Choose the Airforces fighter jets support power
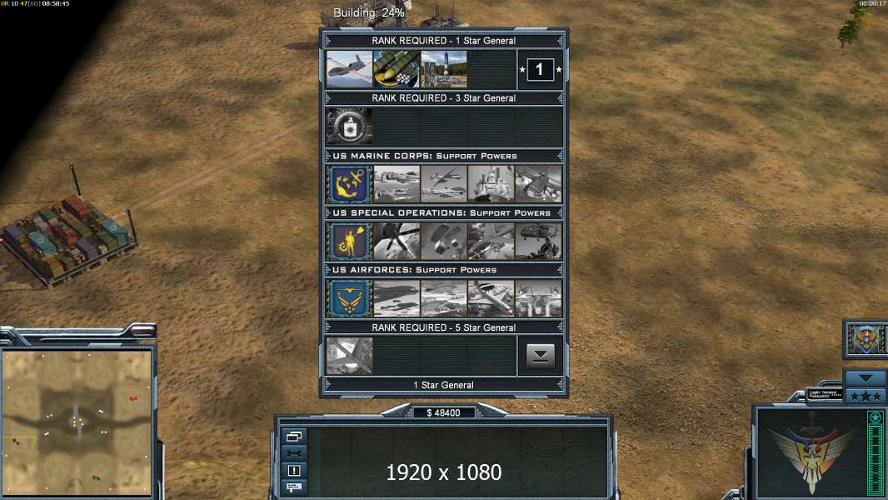 539,298
